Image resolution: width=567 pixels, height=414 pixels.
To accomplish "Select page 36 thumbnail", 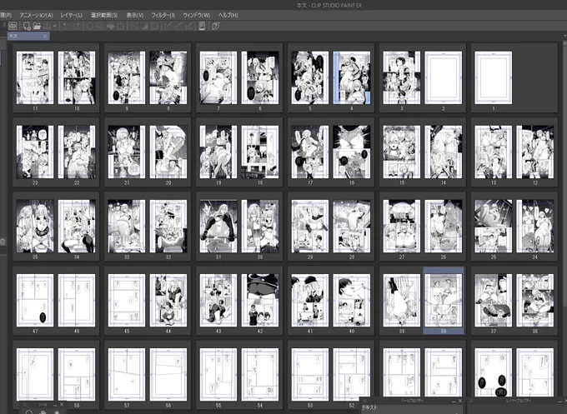I will 535,300.
